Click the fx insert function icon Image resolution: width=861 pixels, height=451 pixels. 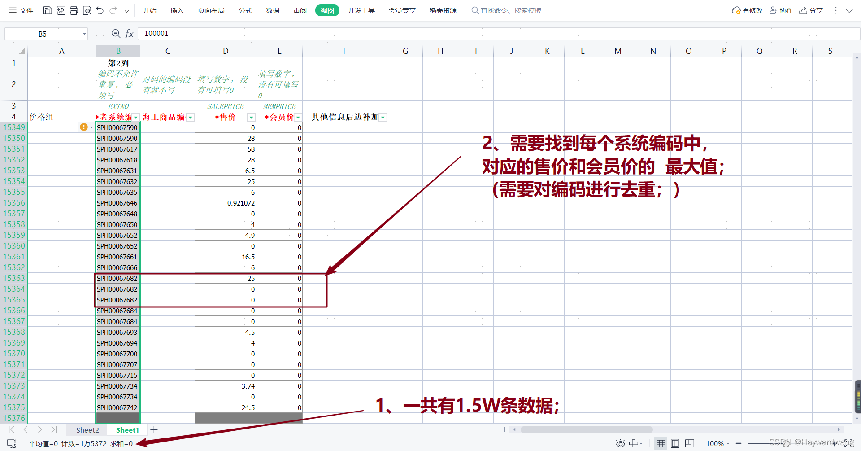[129, 34]
